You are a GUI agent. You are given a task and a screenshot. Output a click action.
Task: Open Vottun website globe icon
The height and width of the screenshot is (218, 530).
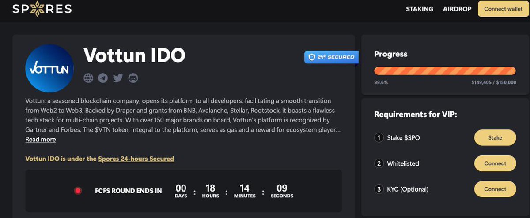point(88,78)
